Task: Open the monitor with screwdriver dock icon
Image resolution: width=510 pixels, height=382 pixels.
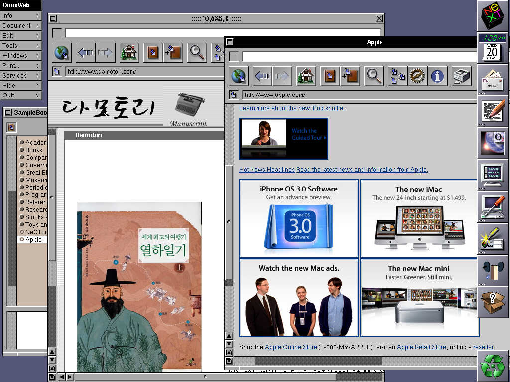Action: pos(493,206)
